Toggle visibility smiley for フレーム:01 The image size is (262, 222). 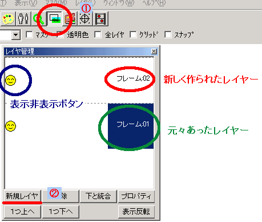(x=10, y=126)
